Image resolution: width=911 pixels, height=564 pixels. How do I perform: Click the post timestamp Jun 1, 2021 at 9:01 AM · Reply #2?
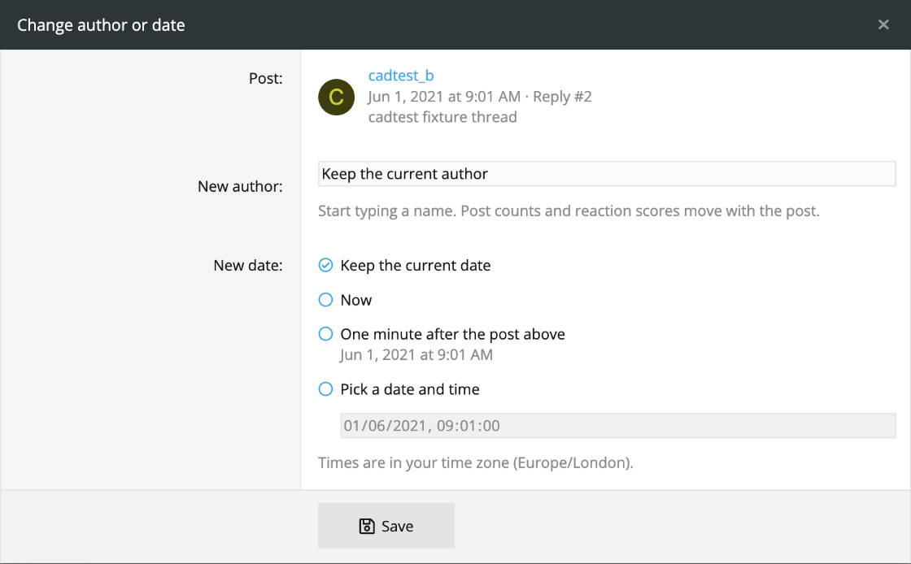click(x=480, y=97)
